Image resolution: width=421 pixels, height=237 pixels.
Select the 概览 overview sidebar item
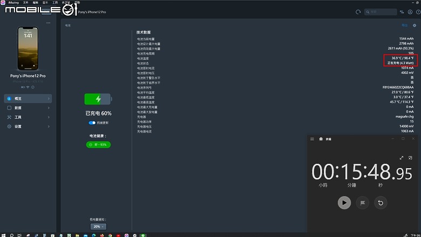28,99
